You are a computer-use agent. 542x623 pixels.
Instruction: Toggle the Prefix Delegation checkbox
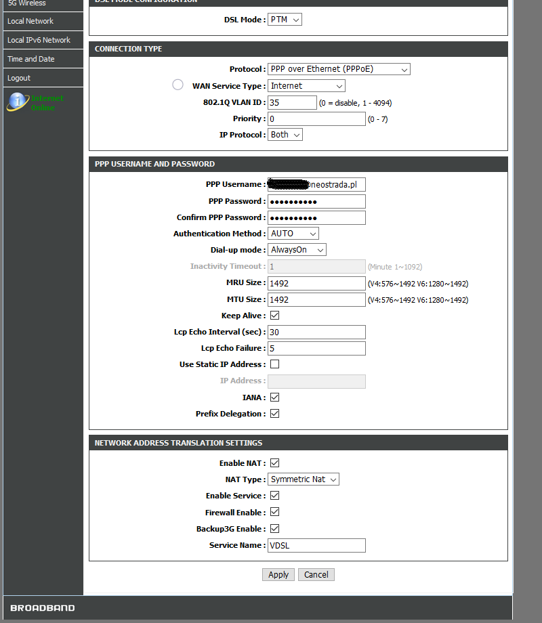274,414
